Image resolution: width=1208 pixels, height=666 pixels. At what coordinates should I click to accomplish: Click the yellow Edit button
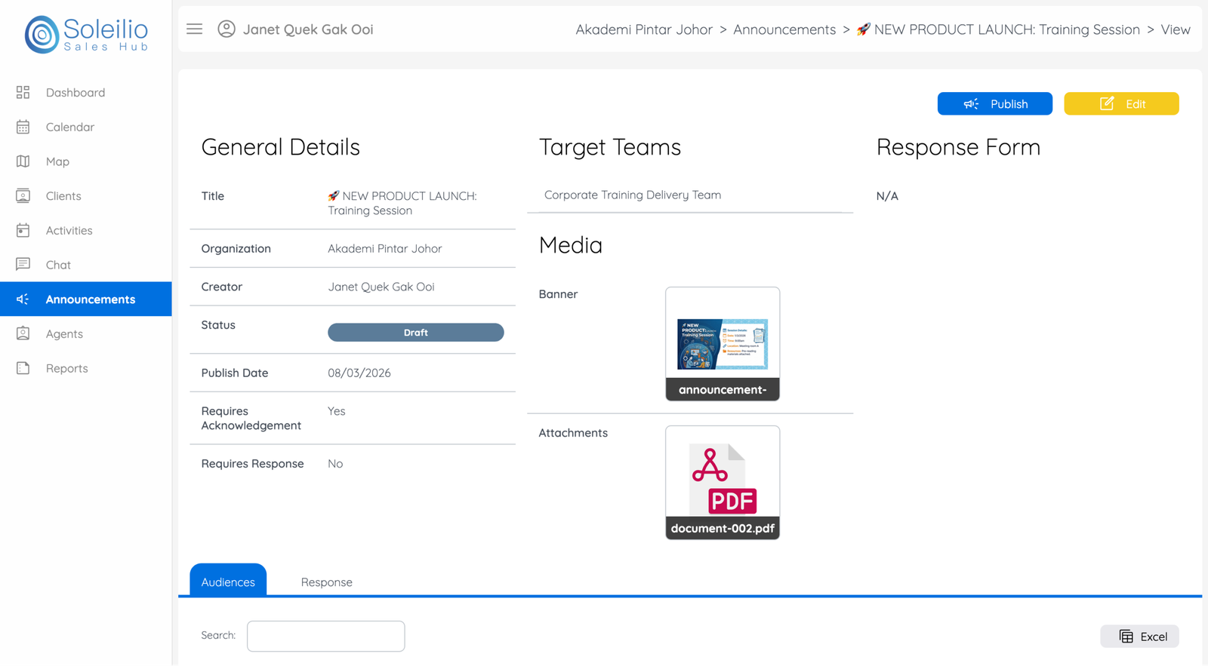(x=1121, y=104)
